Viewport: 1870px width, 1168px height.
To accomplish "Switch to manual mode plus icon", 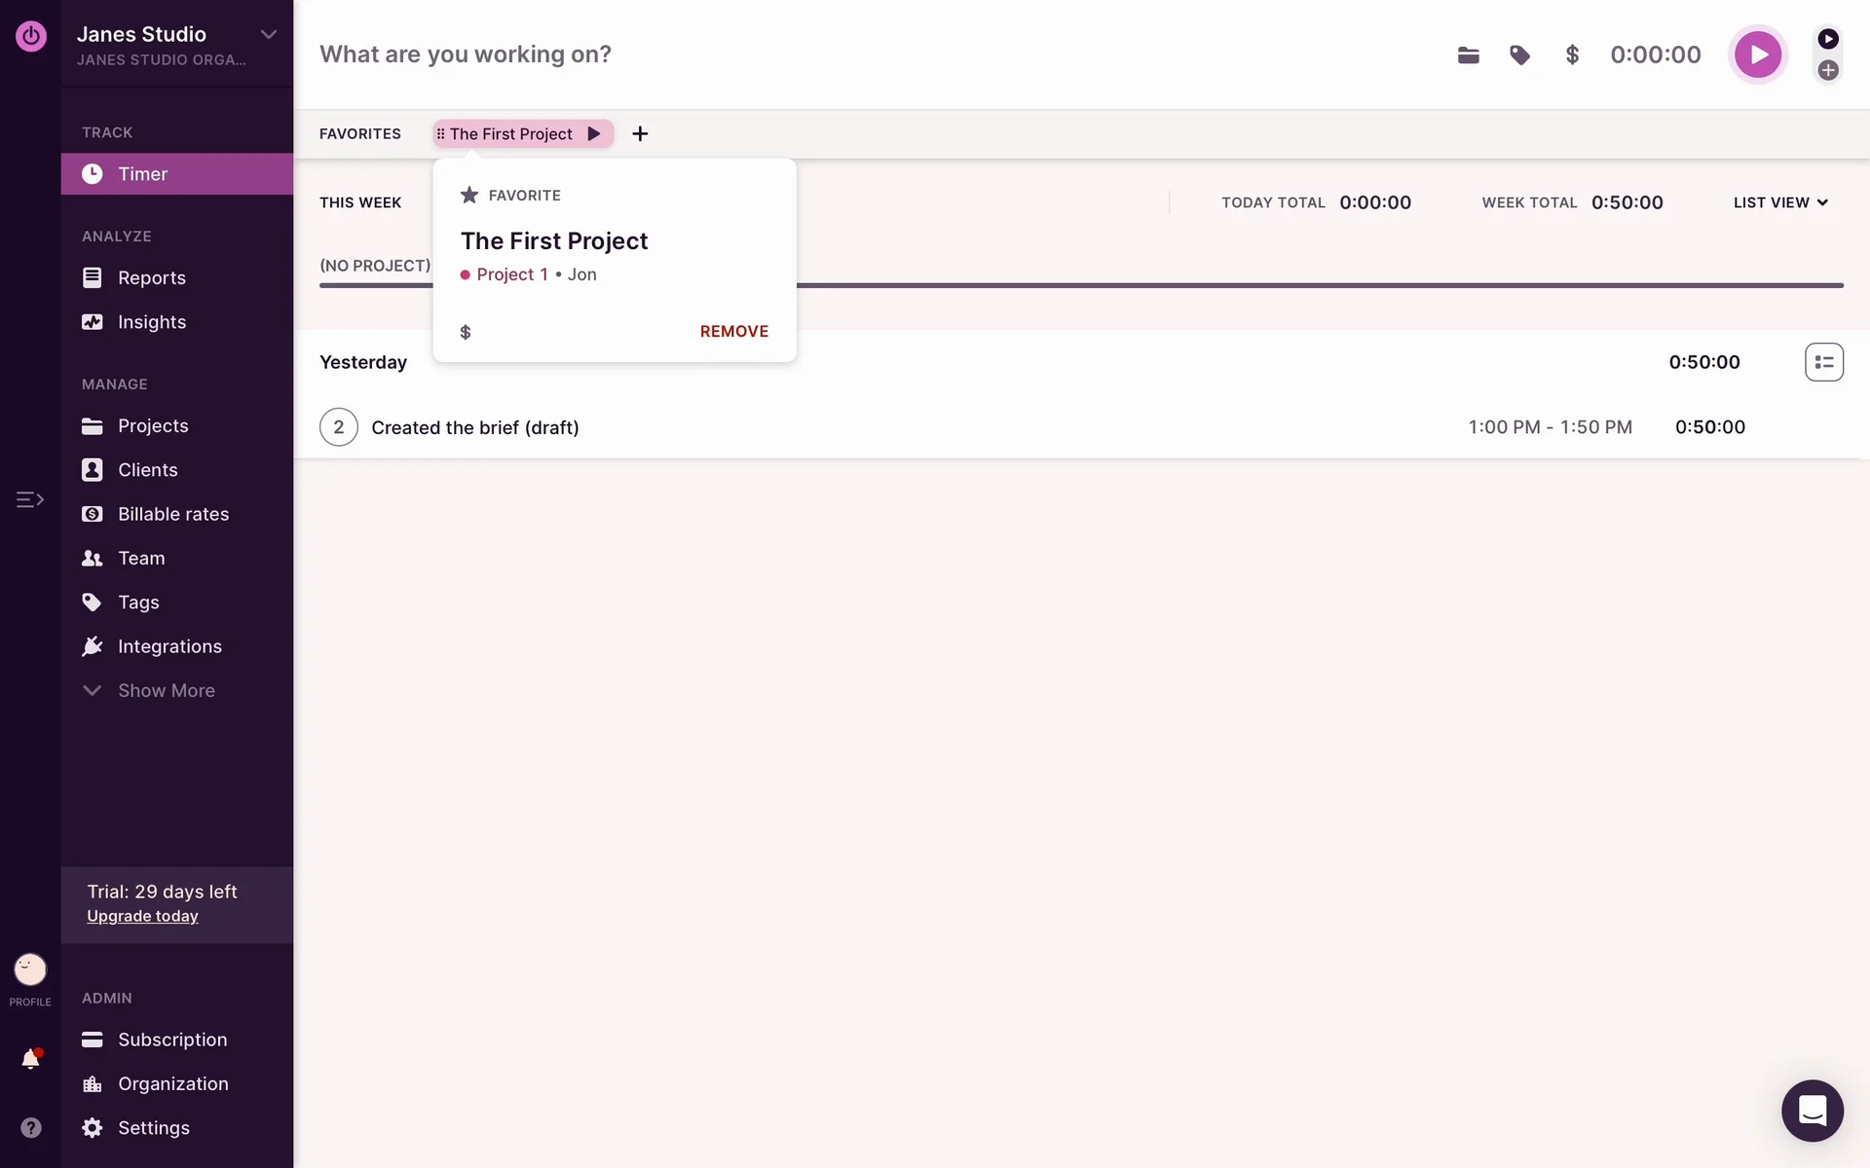I will coord(1828,70).
